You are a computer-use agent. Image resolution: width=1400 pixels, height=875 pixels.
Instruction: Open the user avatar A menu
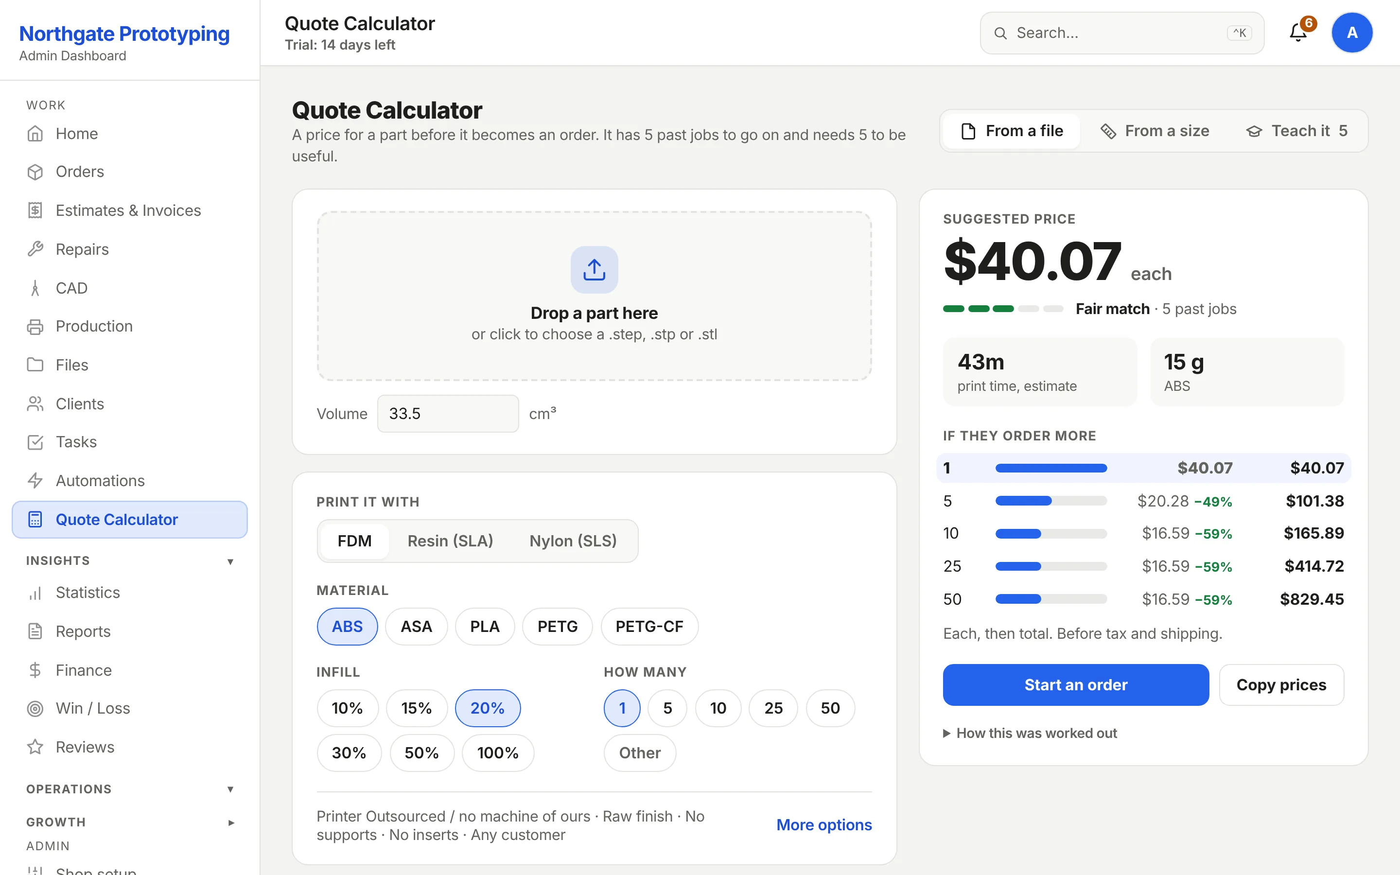pos(1352,33)
